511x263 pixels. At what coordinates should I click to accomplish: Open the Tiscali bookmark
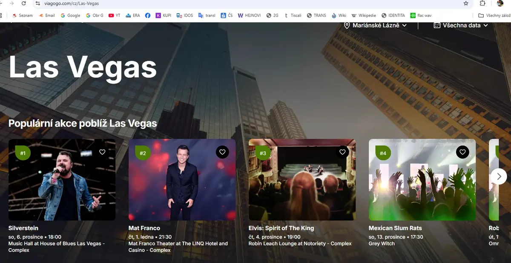[x=293, y=15]
